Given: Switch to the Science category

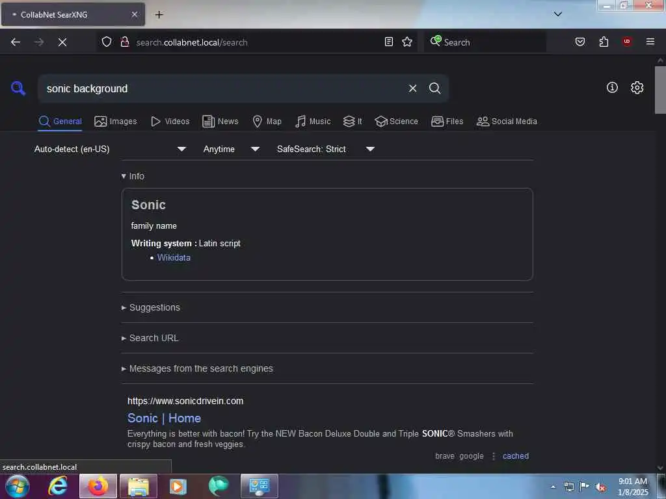Looking at the screenshot, I should [396, 122].
